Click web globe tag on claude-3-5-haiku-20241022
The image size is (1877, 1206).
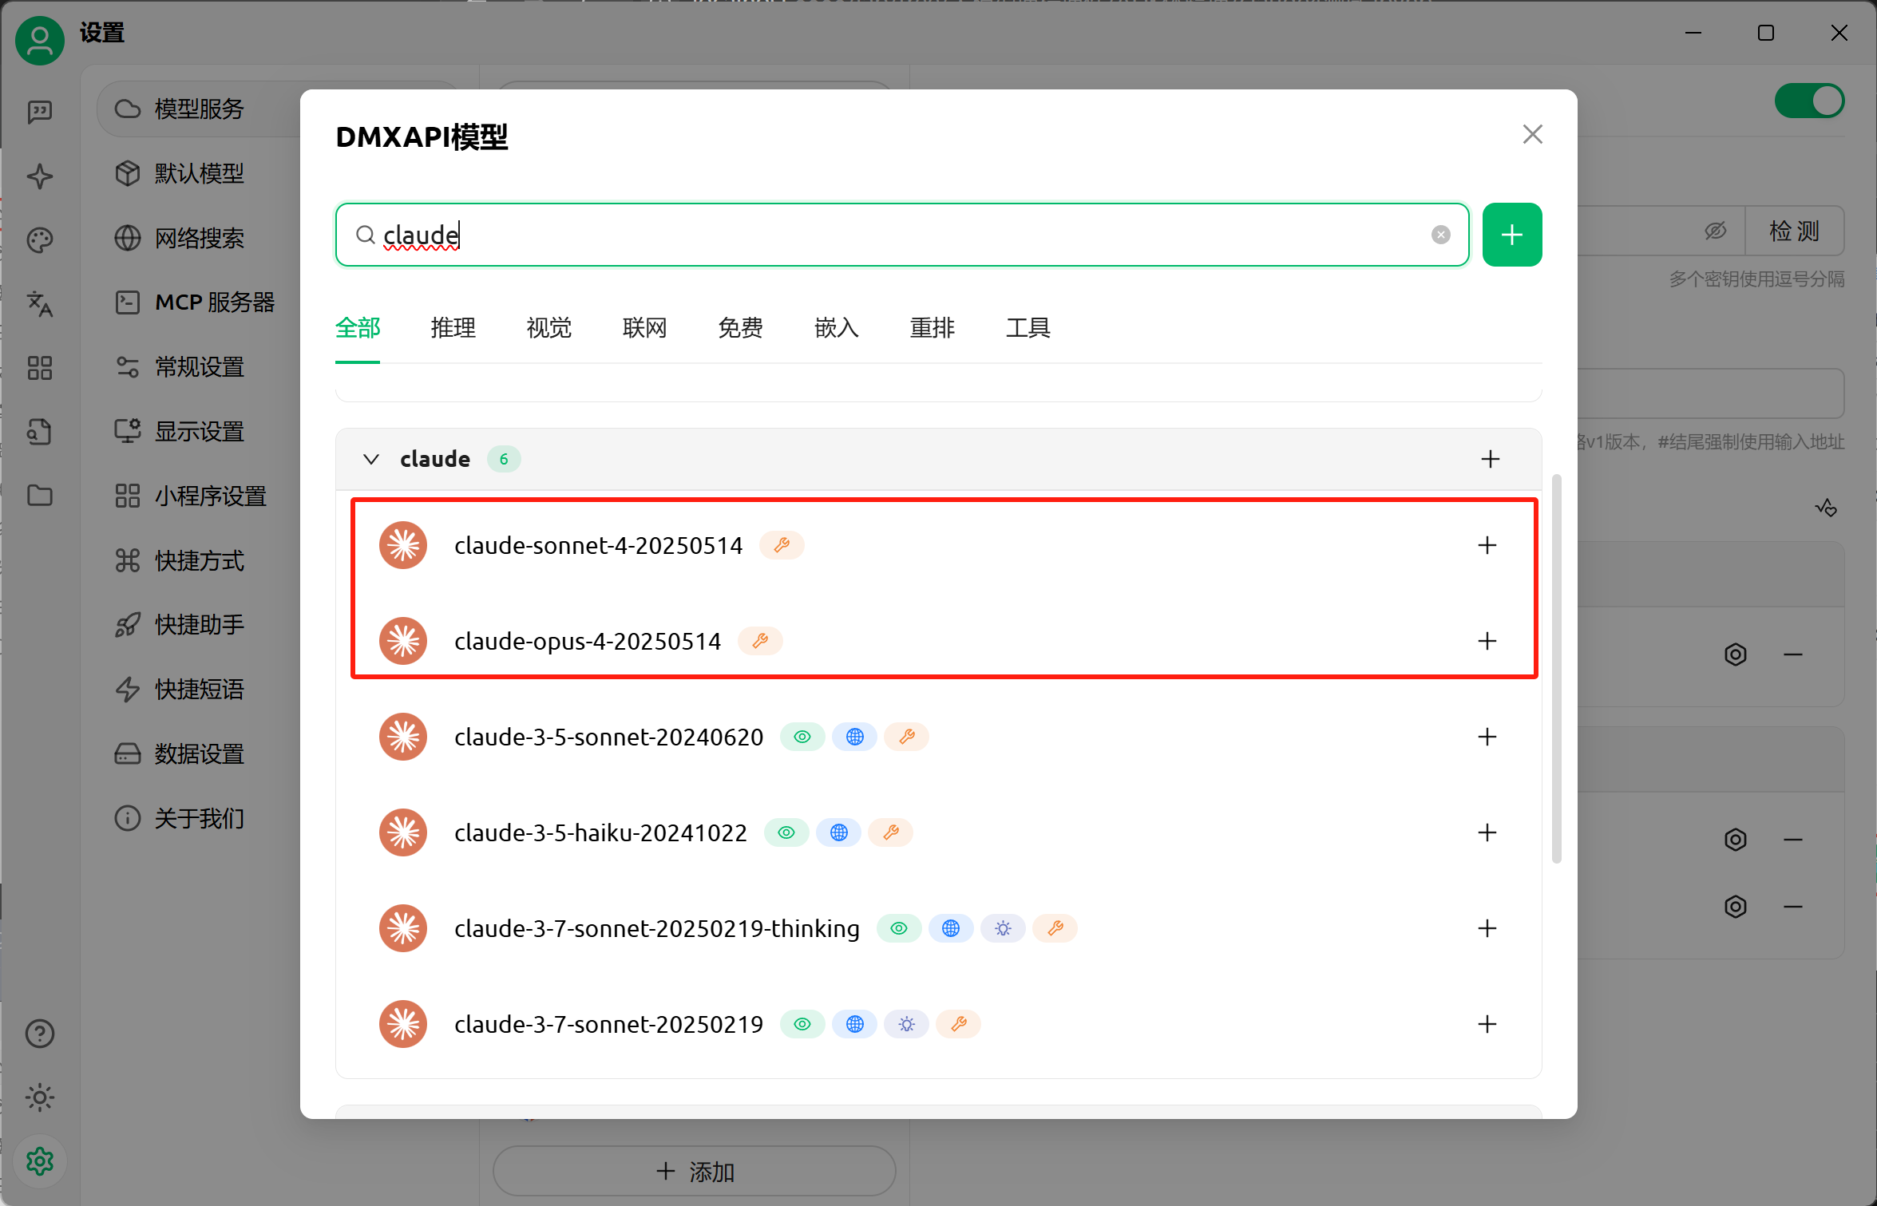tap(838, 832)
